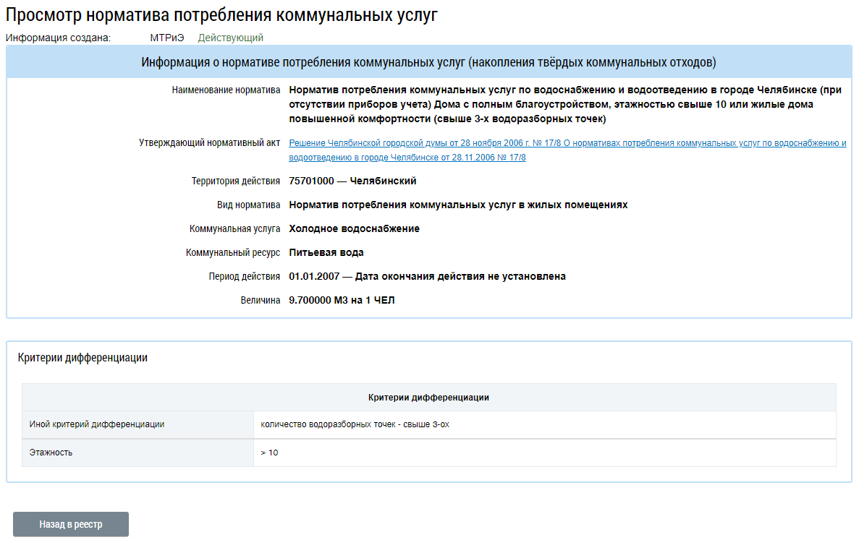Viewport: 859px width, 540px height.
Task: Click the '> 10' floors value cell
Action: tap(269, 453)
